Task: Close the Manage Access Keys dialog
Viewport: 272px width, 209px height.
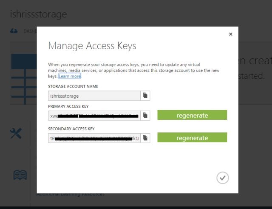Action: (x=231, y=34)
